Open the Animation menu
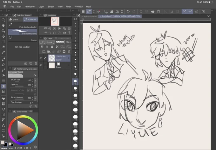216x150 pixels. (30, 6)
